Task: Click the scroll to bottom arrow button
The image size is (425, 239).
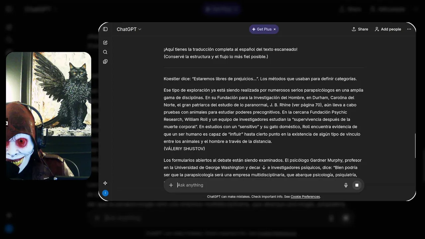Action: point(264,168)
